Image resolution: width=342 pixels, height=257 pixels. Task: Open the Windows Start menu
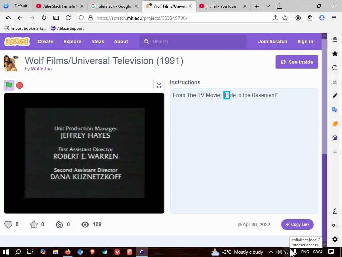6,252
